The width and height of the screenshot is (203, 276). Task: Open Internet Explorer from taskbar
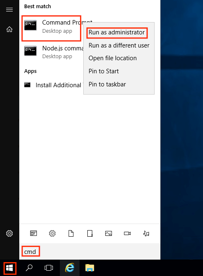click(70, 268)
